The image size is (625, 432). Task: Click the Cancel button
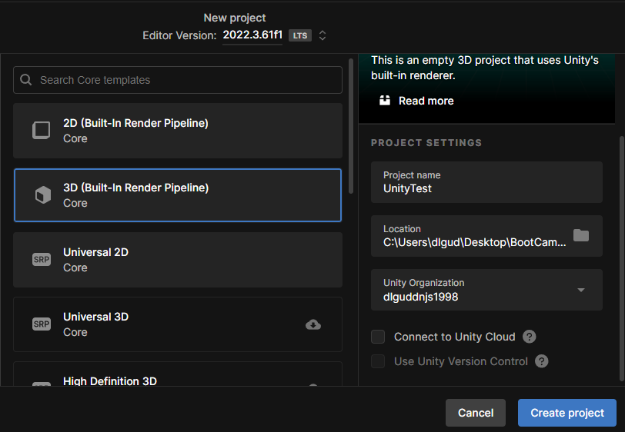(476, 413)
